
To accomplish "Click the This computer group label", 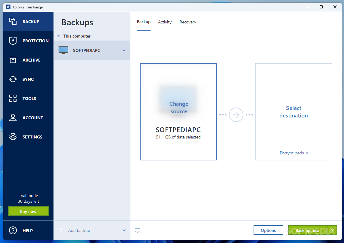I will point(77,36).
